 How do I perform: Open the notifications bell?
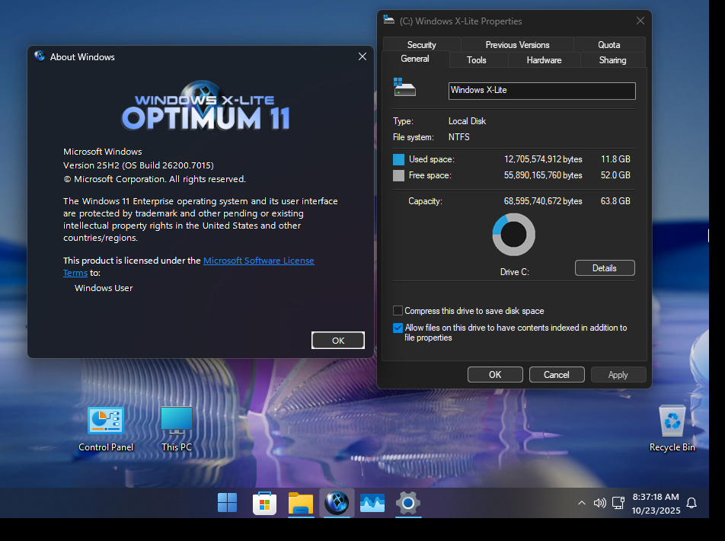click(x=691, y=503)
